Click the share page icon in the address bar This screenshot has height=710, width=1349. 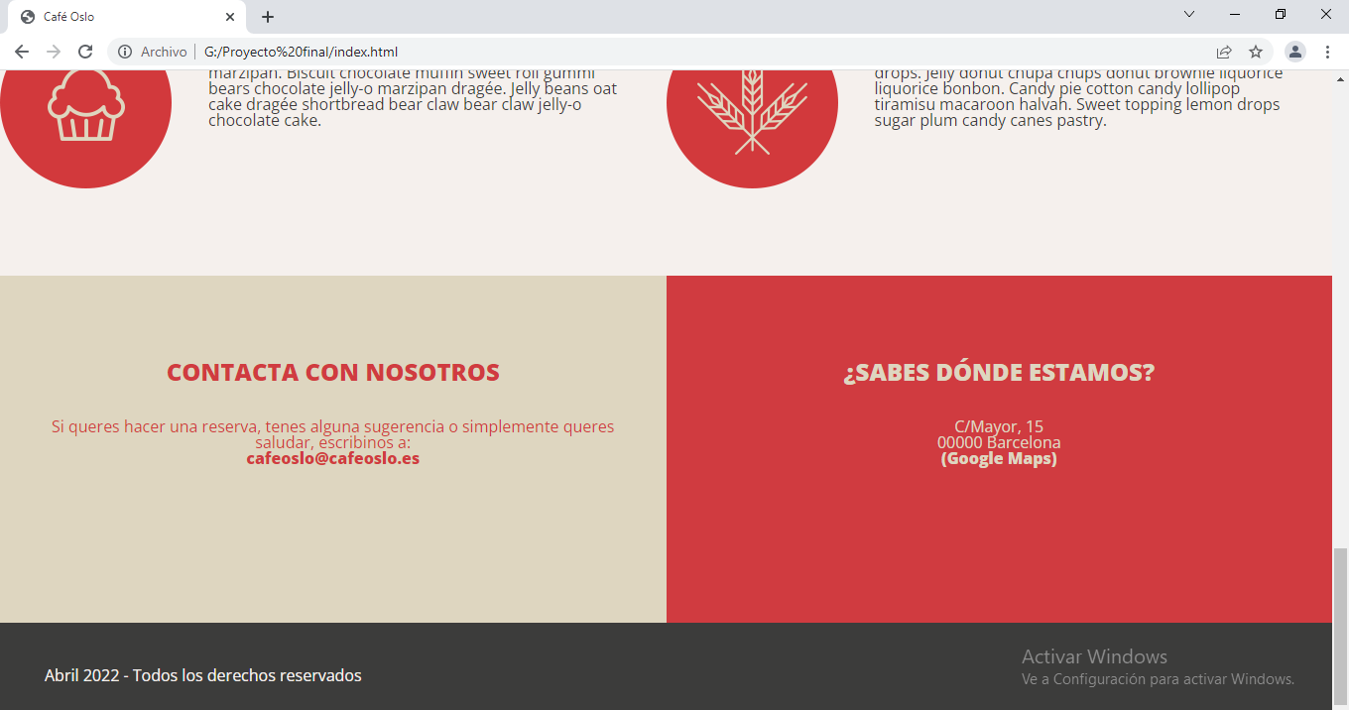[1224, 52]
